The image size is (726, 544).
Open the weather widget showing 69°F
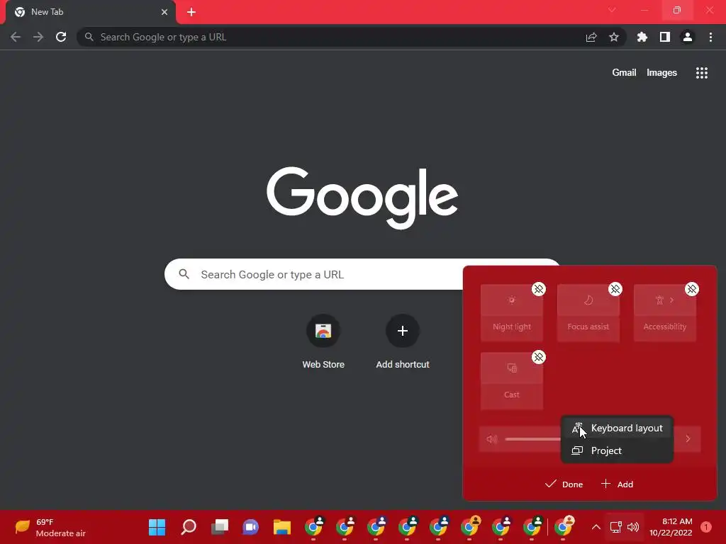click(50, 527)
